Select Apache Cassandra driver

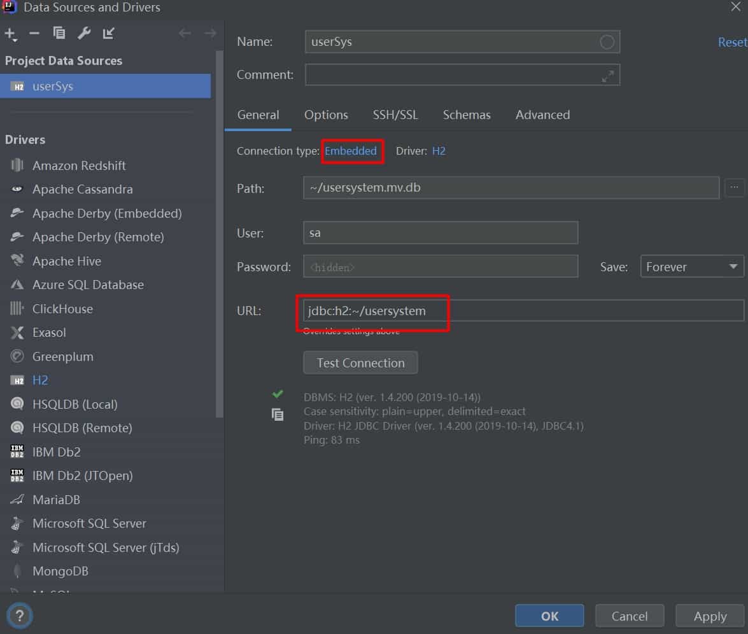[82, 190]
